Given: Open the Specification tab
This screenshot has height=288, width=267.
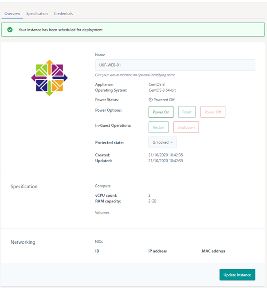Looking at the screenshot, I should point(37,14).
